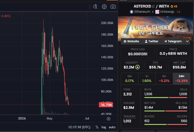This screenshot has width=194, height=132.
Task: Click the 56.75M current price label
Action: 106,105
